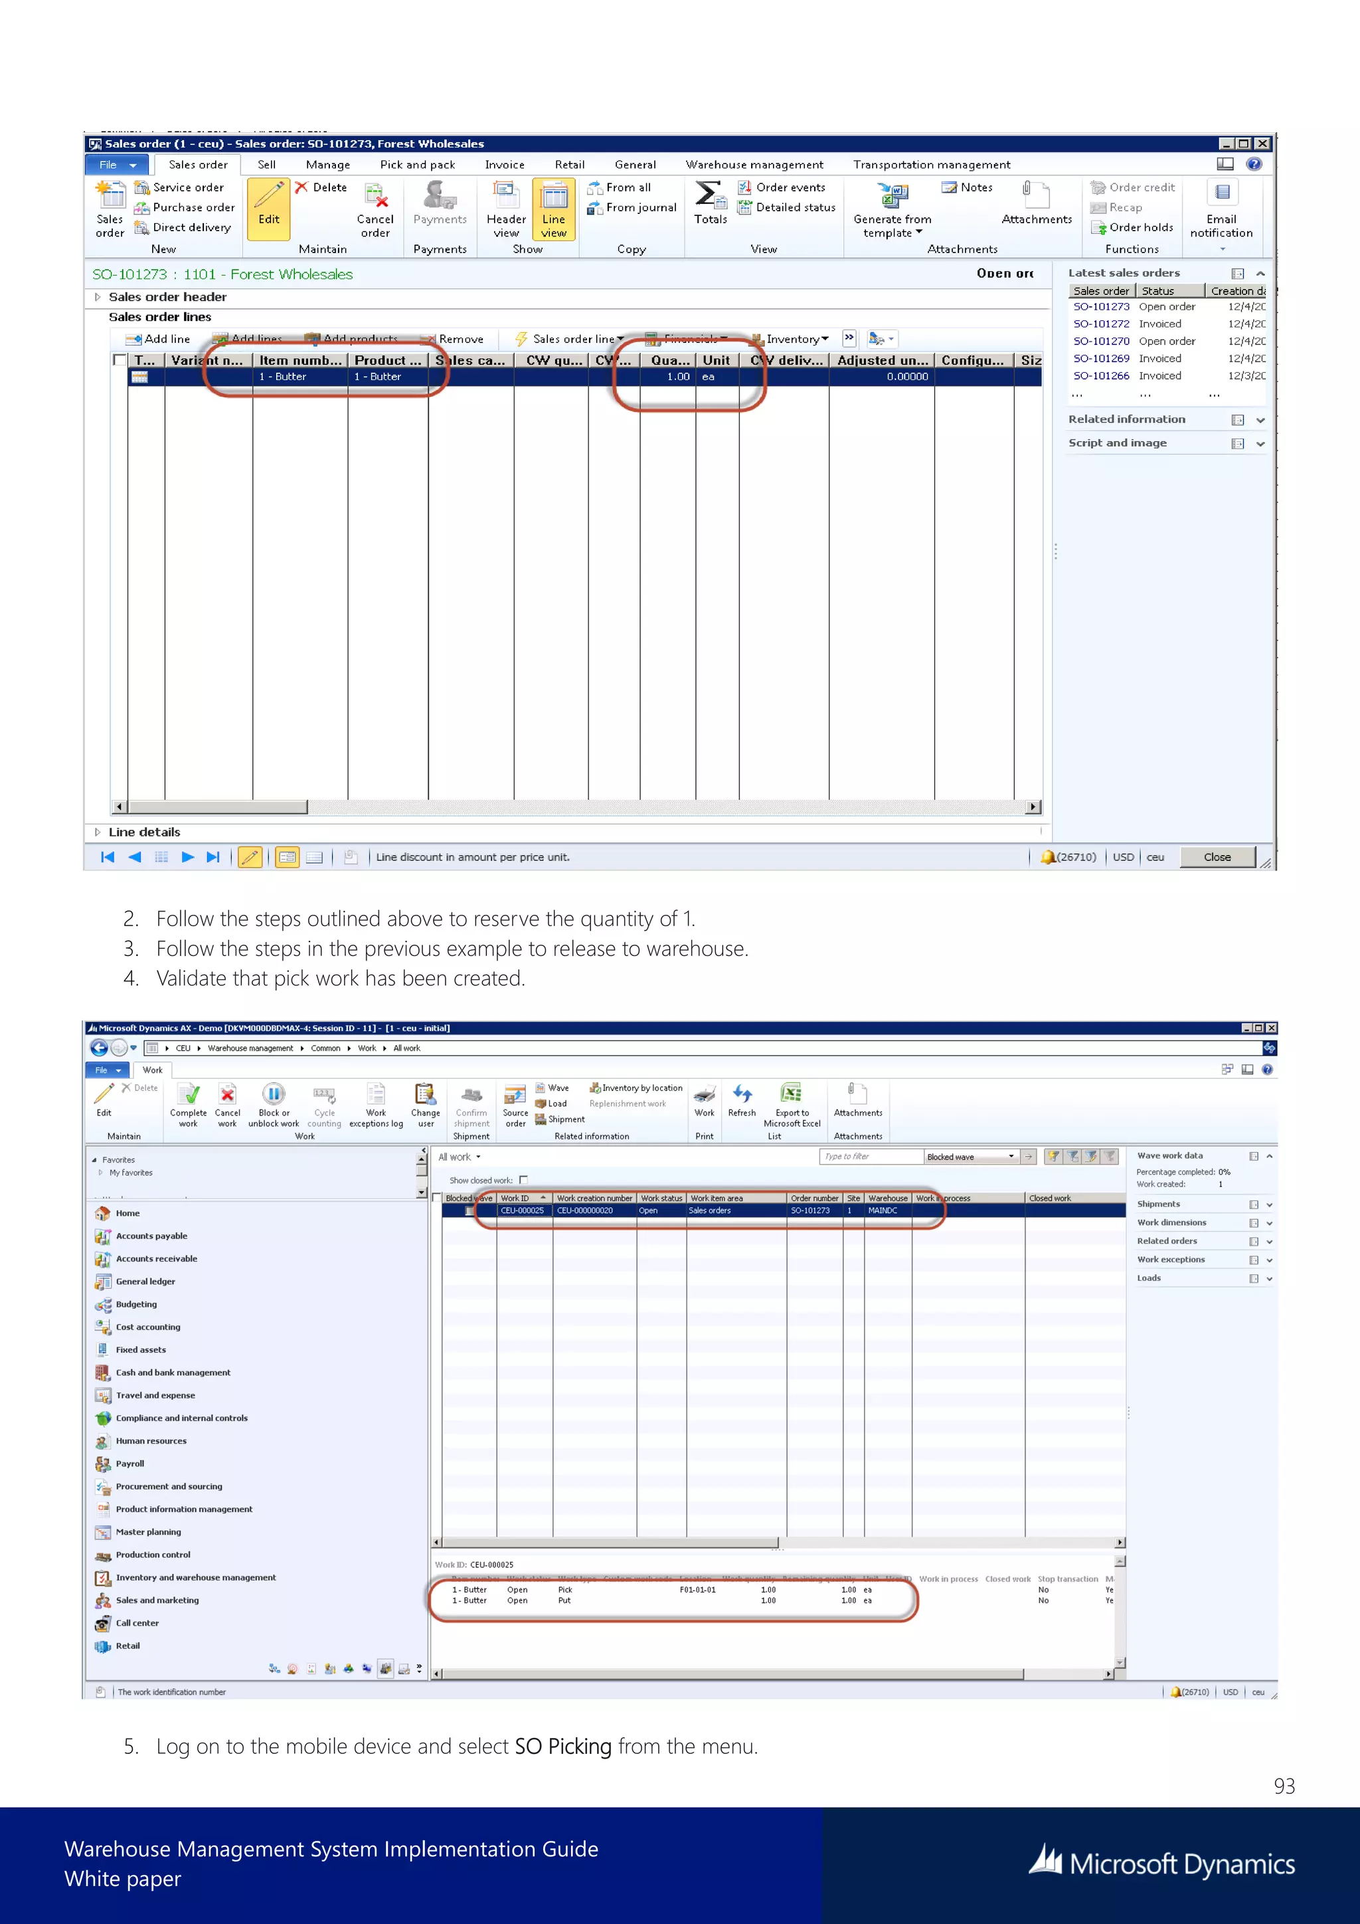Click Detailed status view button

tap(786, 207)
